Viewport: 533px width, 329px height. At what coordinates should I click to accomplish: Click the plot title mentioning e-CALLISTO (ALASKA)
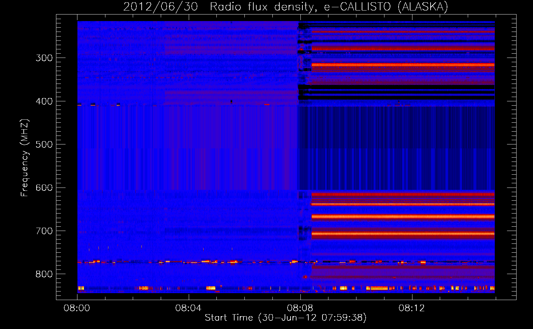[x=286, y=7]
